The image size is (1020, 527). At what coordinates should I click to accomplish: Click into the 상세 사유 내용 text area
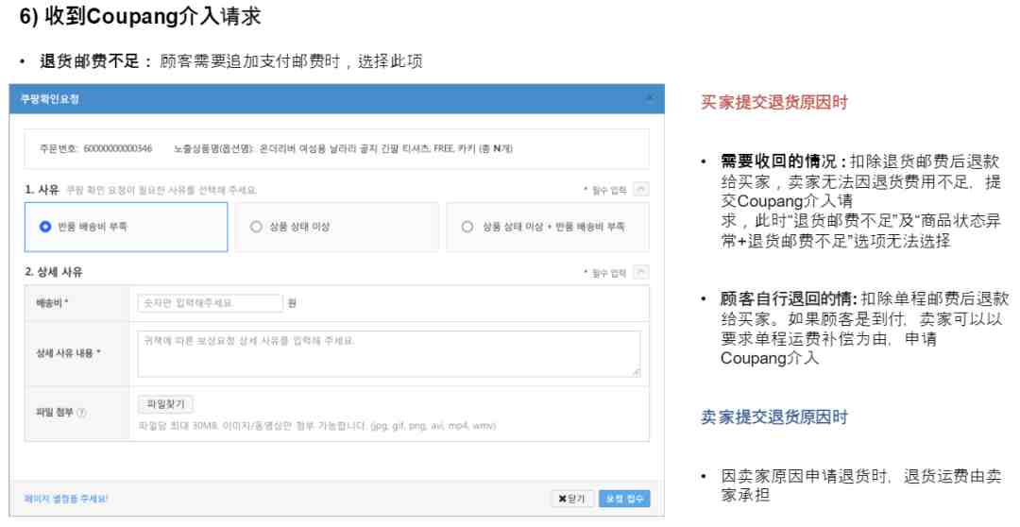pos(389,354)
